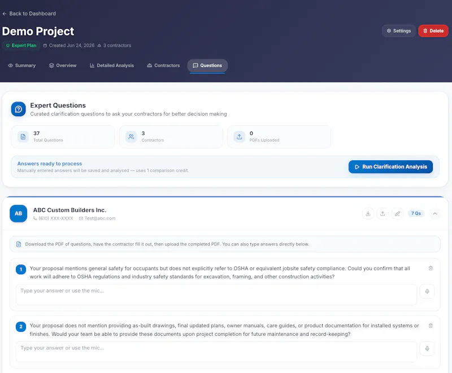
Task: Click the 7 Qs badge
Action: click(416, 213)
